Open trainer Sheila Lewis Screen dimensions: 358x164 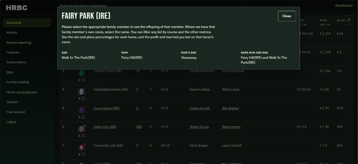click(x=231, y=89)
